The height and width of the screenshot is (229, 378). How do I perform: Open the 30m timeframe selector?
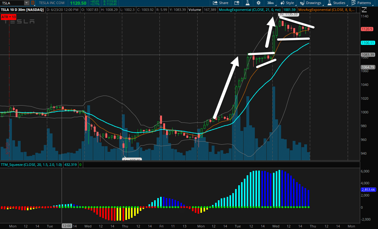(x=271, y=3)
